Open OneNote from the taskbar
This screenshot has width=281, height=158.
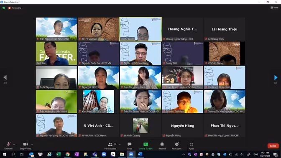(77, 154)
